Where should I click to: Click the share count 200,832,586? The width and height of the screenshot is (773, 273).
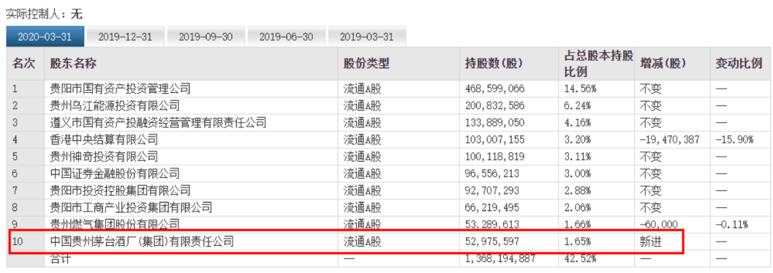(x=495, y=106)
